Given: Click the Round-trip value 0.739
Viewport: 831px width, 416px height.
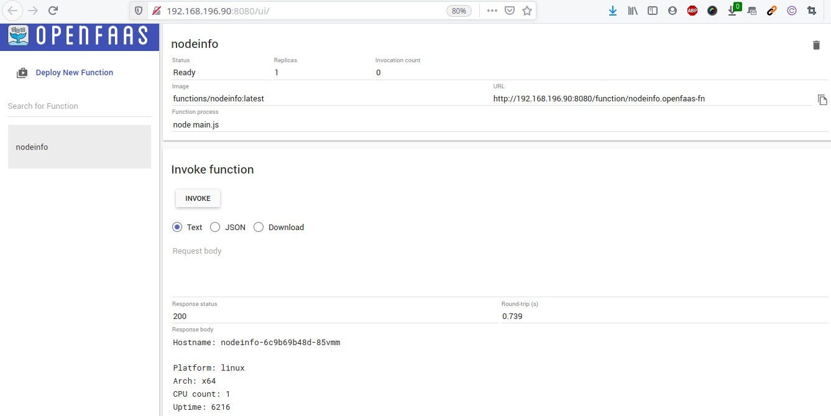Looking at the screenshot, I should point(512,316).
